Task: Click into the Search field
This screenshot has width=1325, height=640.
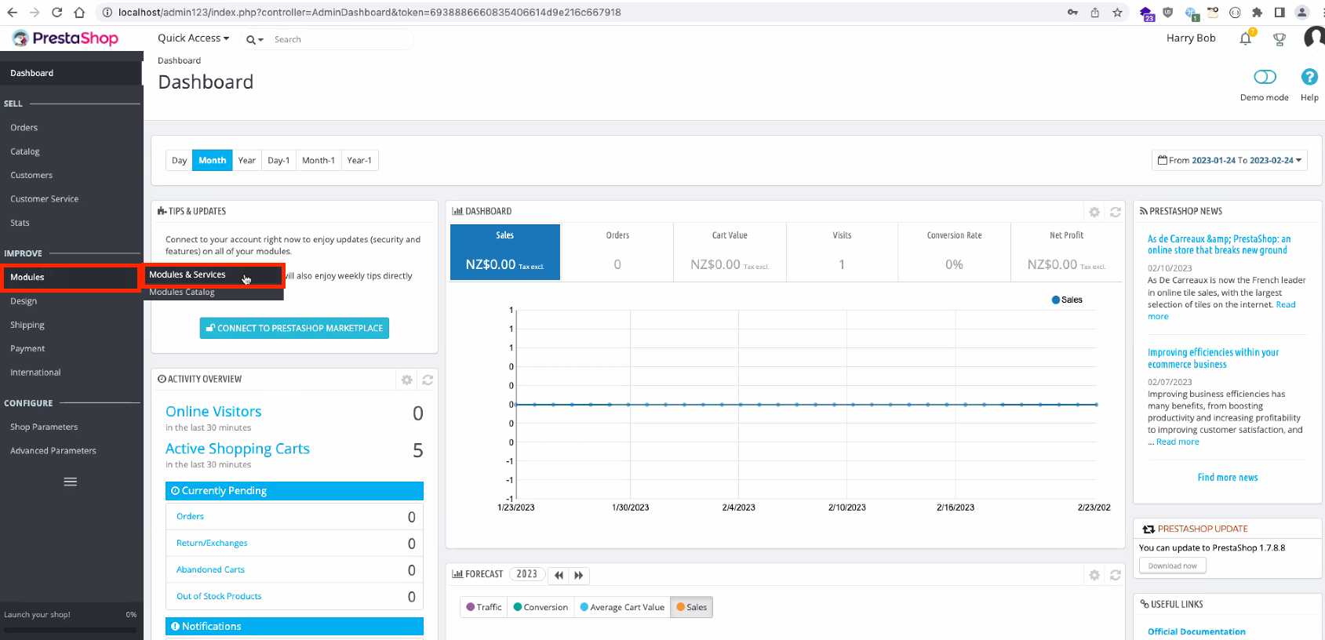Action: click(341, 39)
